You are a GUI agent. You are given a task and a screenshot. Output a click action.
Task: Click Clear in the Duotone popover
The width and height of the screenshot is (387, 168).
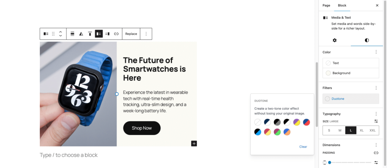pos(303,147)
